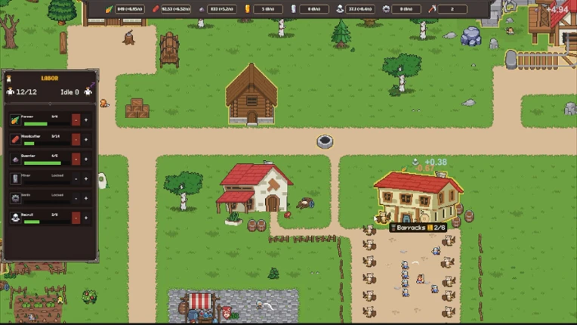577x325 pixels.
Task: Click the Woodcutter green progress bar
Action: [29, 144]
